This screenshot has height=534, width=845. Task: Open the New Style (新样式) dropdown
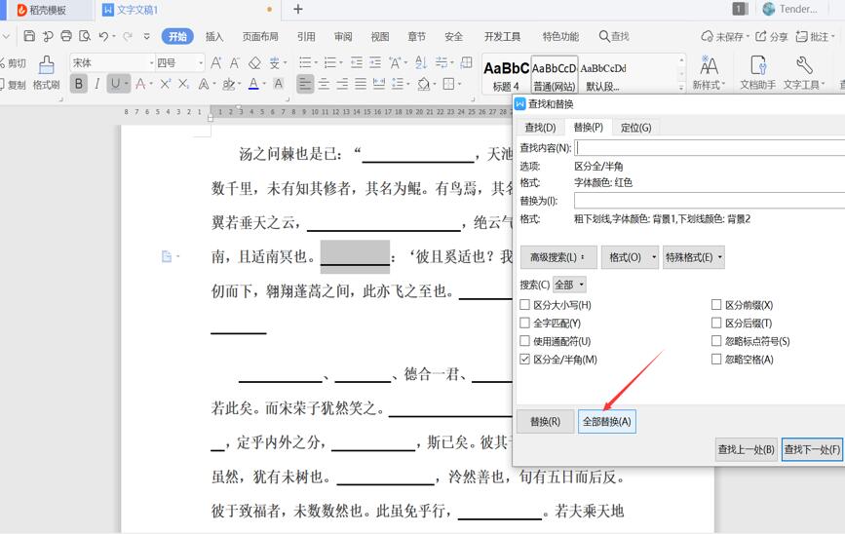[x=709, y=73]
